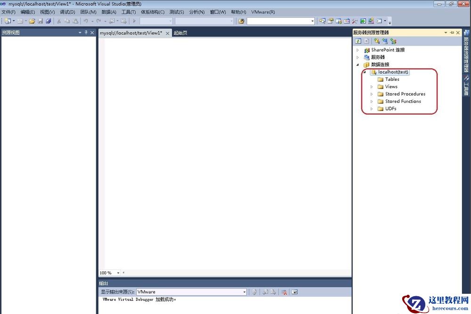This screenshot has height=314, width=471.
Task: Open the output source VMware dropdown
Action: pos(244,292)
